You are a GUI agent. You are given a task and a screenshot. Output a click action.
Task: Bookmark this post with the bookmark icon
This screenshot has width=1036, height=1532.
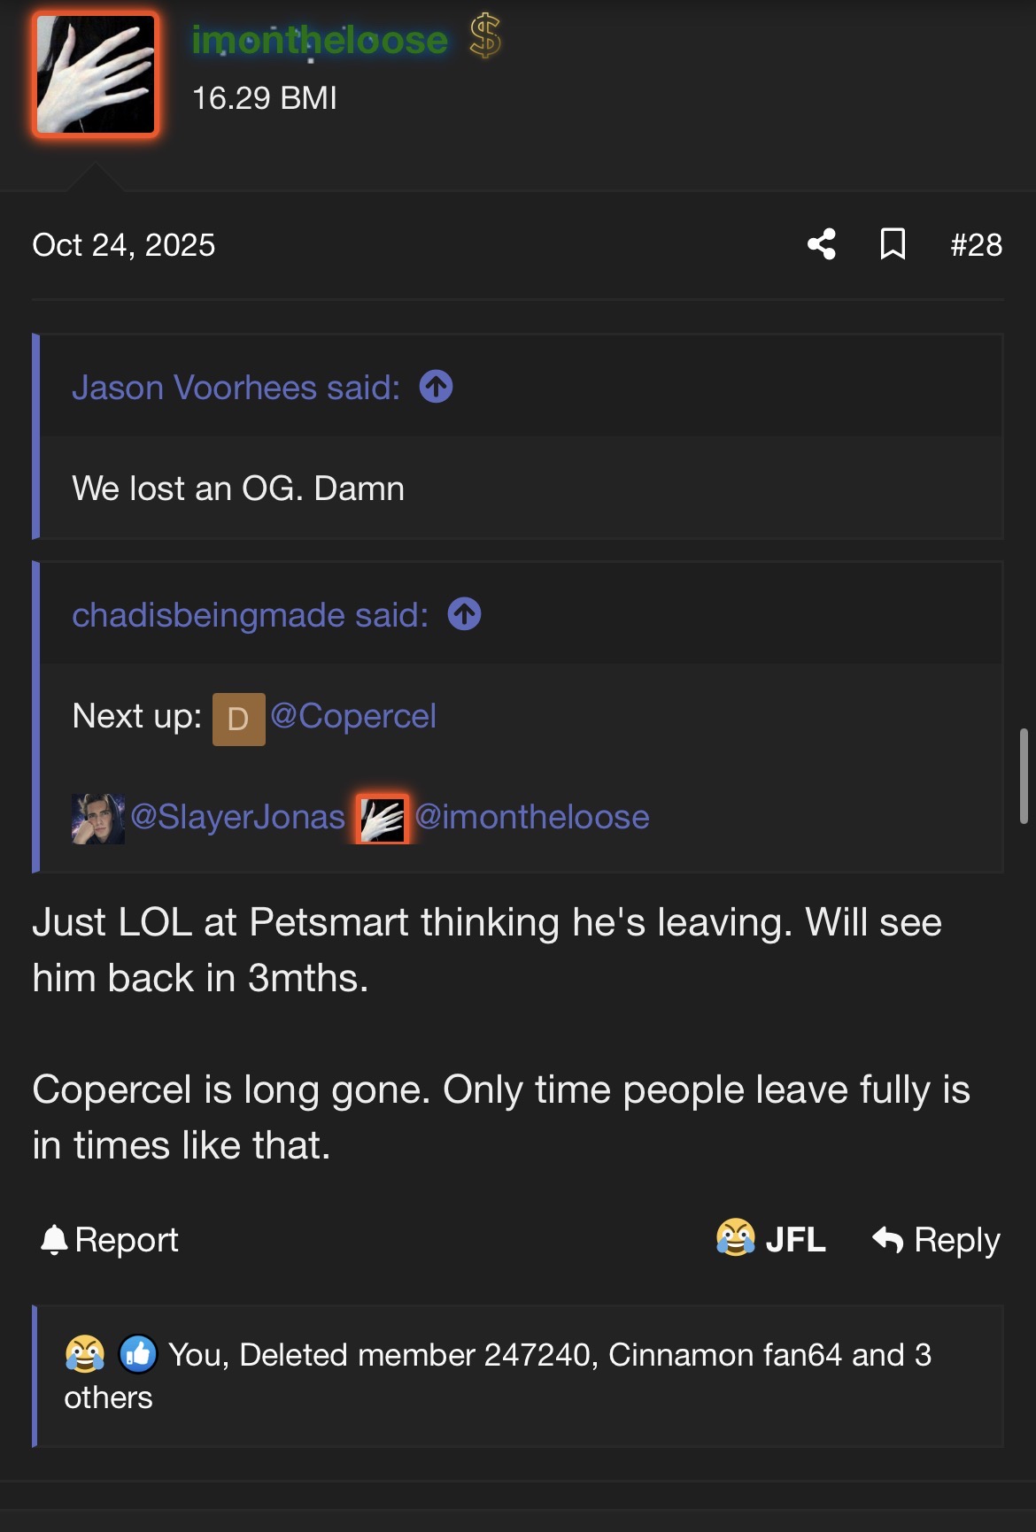coord(893,244)
